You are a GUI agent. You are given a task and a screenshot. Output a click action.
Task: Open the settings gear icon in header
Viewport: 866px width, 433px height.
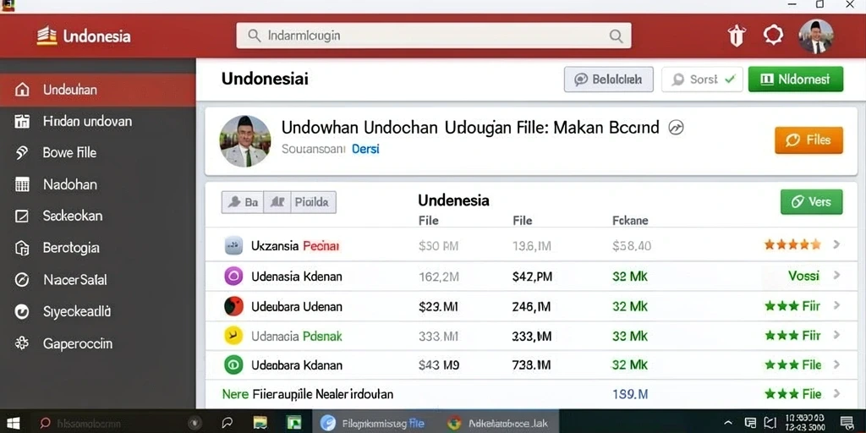[x=773, y=36]
